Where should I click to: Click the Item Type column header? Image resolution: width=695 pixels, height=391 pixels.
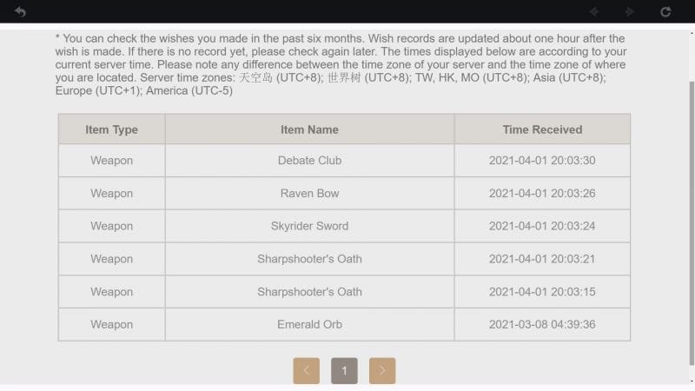111,129
